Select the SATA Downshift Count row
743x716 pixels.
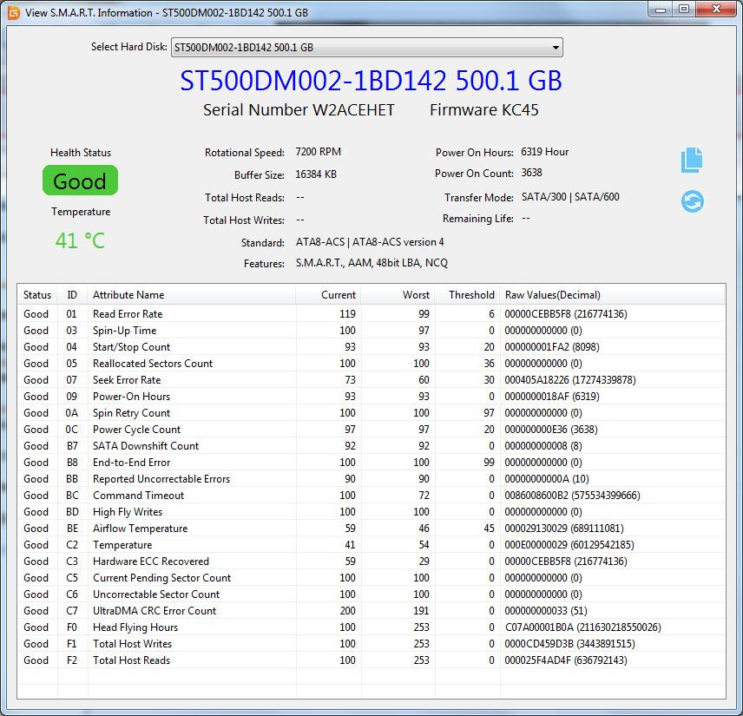pyautogui.click(x=371, y=446)
